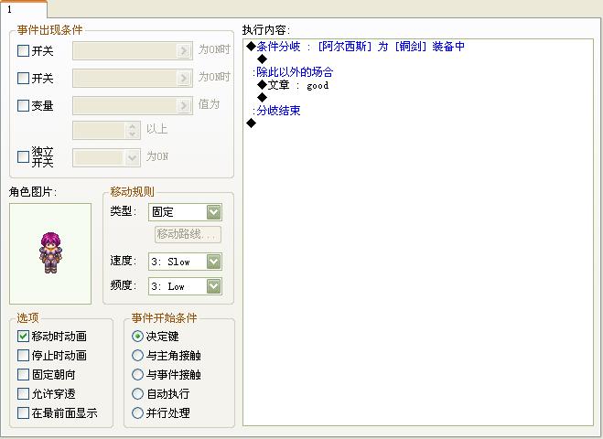
Task: Select the 并行处理 trigger radio button
Action: [137, 413]
